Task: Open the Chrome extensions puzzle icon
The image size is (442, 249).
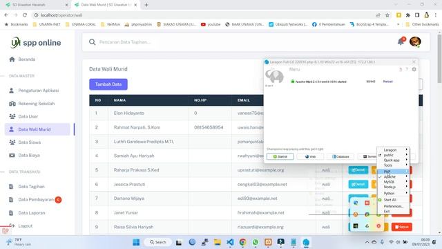Action: [x=408, y=15]
